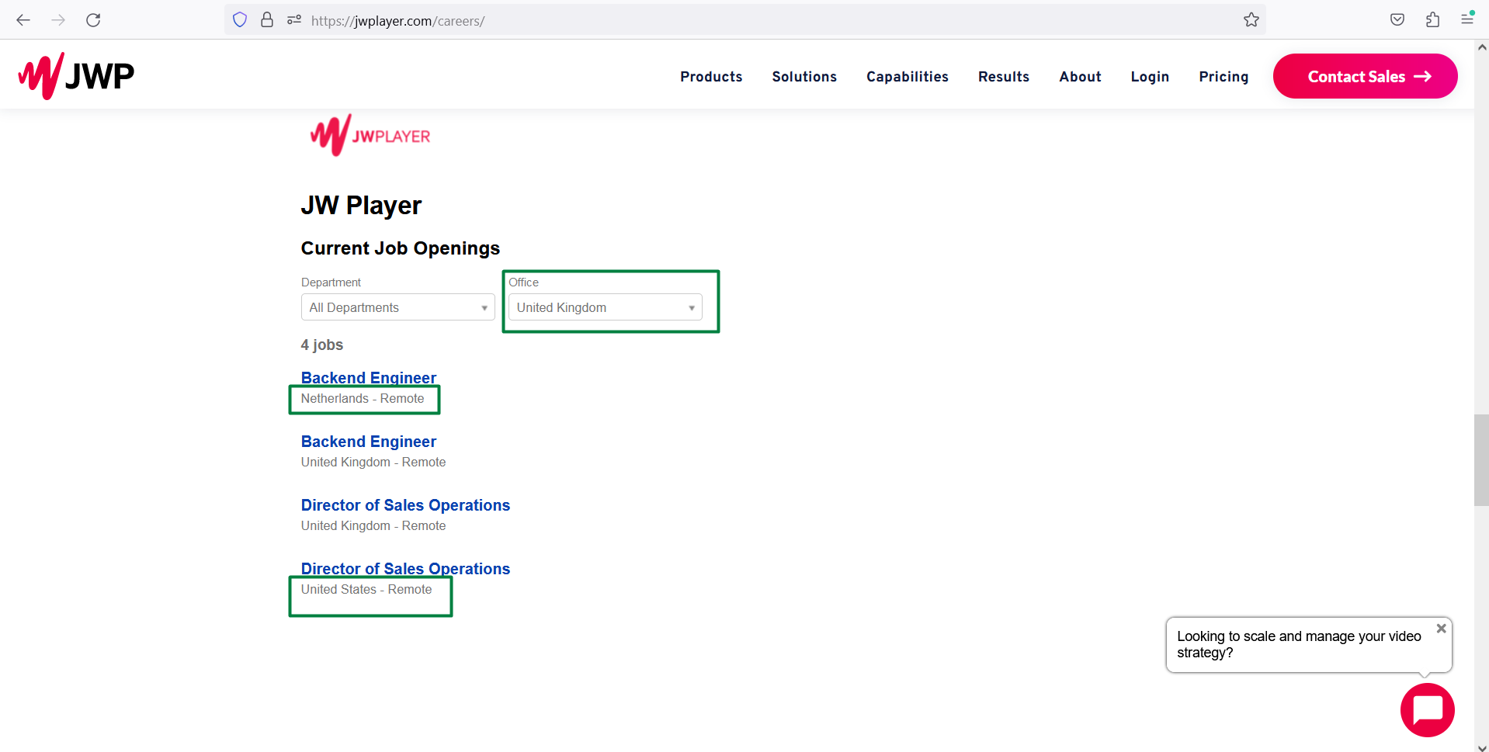Open Backend Engineer job in United Kingdom
Screen dimensions: 1489x752
coord(369,442)
